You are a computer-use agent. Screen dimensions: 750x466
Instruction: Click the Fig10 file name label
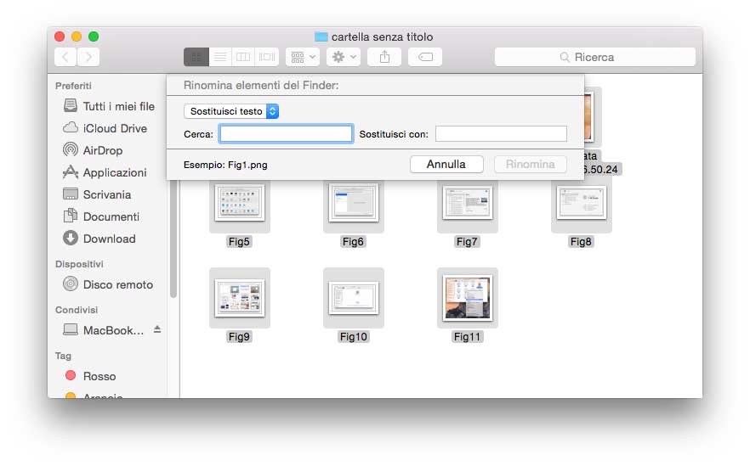click(354, 337)
